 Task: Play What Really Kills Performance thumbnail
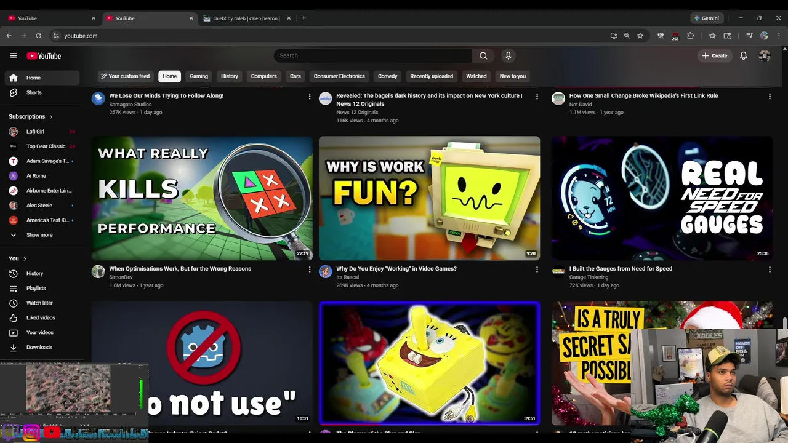[x=202, y=198]
